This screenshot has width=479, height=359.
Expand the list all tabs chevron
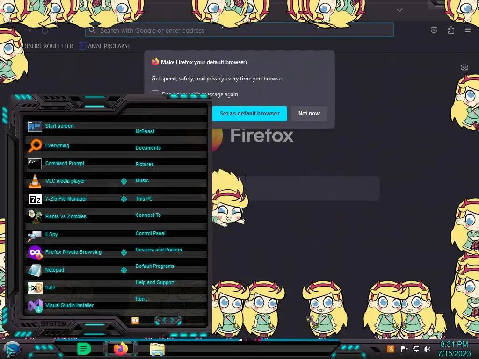click(399, 10)
